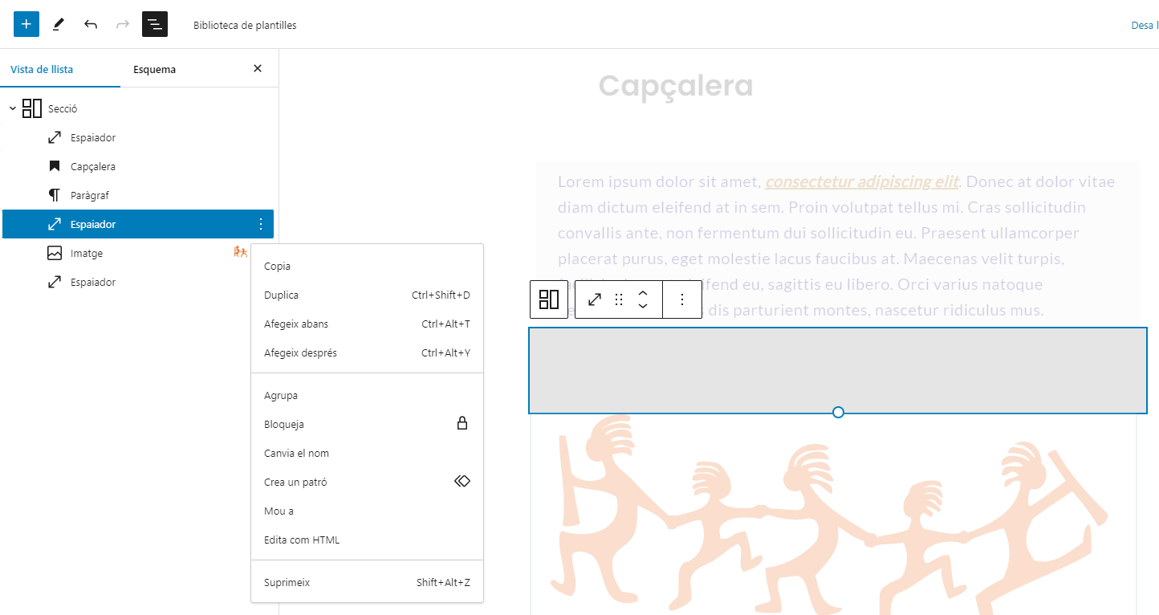
Task: Select the Capçalera block in list view
Action: pyautogui.click(x=92, y=167)
